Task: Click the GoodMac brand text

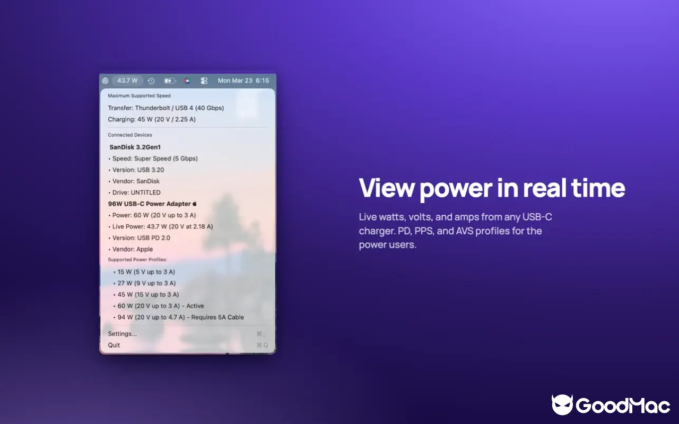Action: pyautogui.click(x=624, y=406)
